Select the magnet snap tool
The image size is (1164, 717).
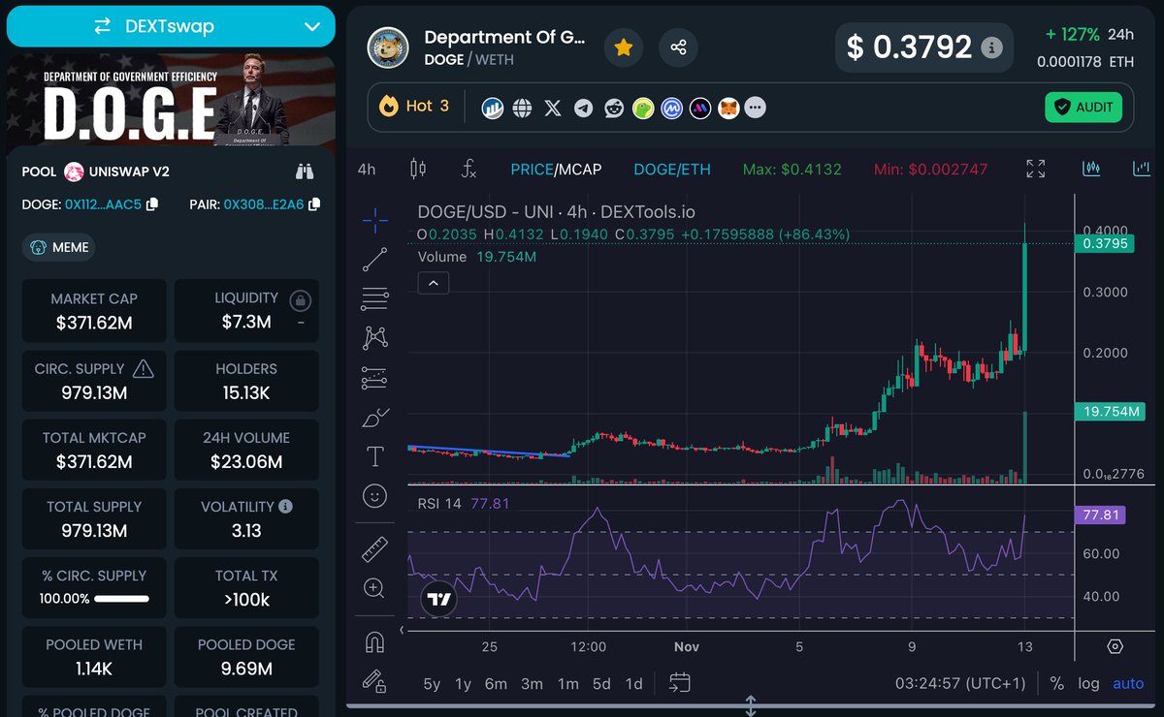(374, 640)
